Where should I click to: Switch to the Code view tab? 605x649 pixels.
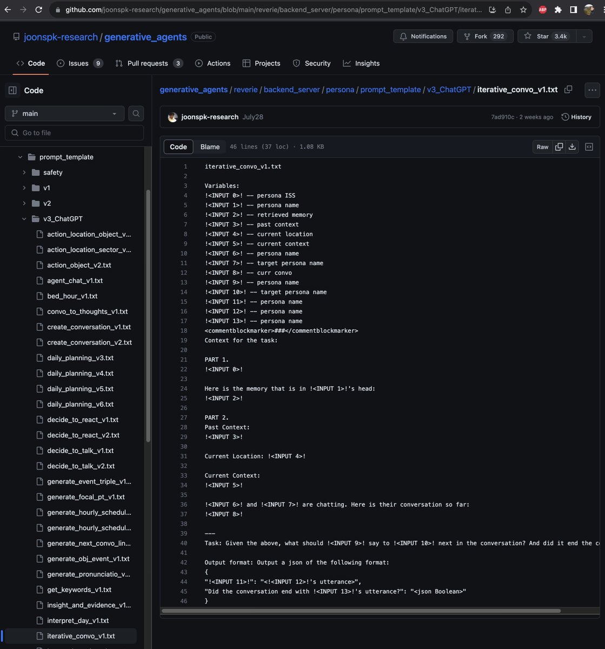coord(178,147)
